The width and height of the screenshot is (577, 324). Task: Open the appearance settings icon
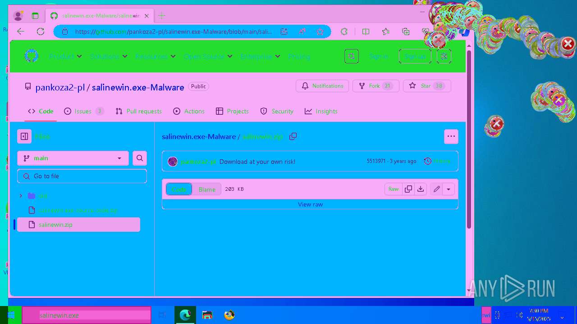pos(444,56)
